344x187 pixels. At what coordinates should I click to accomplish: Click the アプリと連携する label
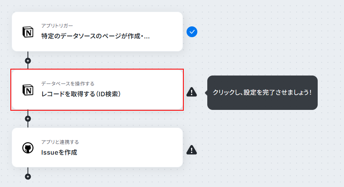[x=60, y=142]
